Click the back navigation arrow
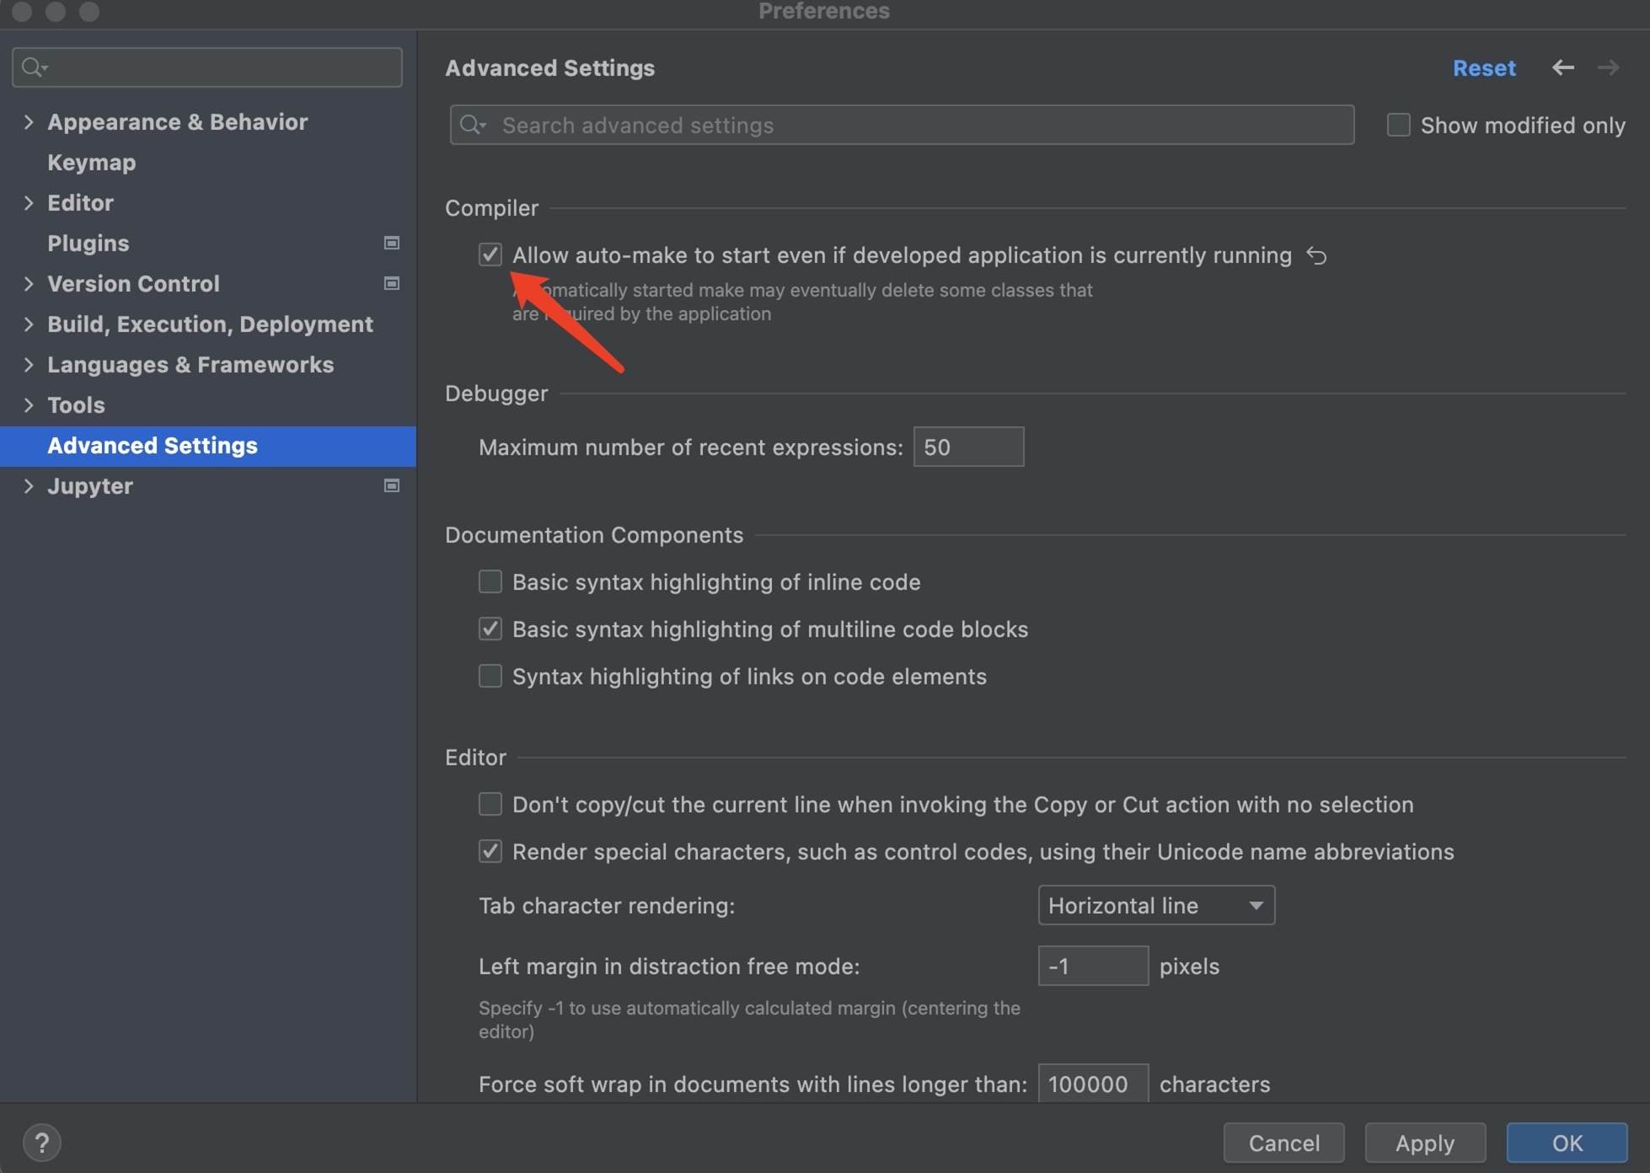Image resolution: width=1650 pixels, height=1173 pixels. (x=1562, y=67)
